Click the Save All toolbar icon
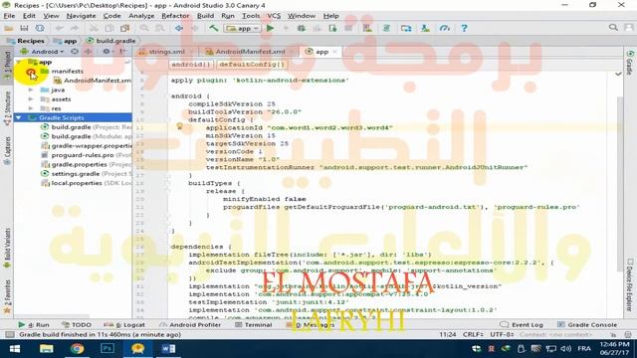This screenshot has width=637, height=358. tap(24, 28)
